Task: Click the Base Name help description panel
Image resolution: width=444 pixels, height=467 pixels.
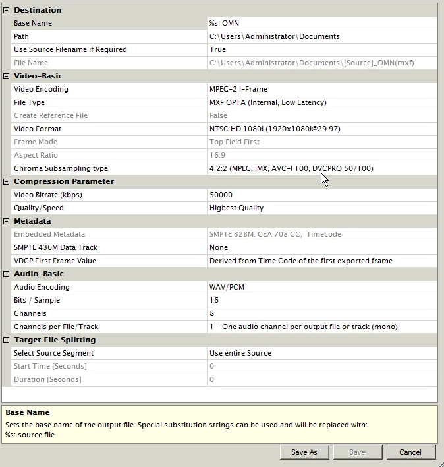Action: [219, 424]
